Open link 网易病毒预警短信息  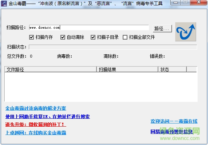[172, 132]
